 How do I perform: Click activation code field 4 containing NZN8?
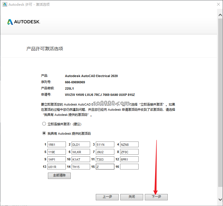[x=129, y=144]
